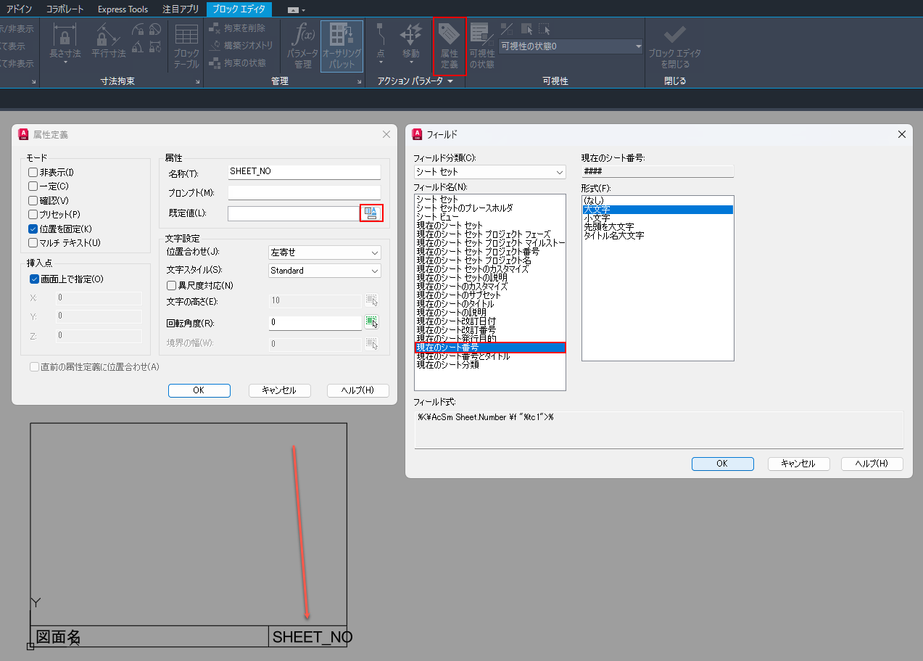Click the pick rotation angle icon
Viewport: 923px width, 661px height.
(371, 321)
